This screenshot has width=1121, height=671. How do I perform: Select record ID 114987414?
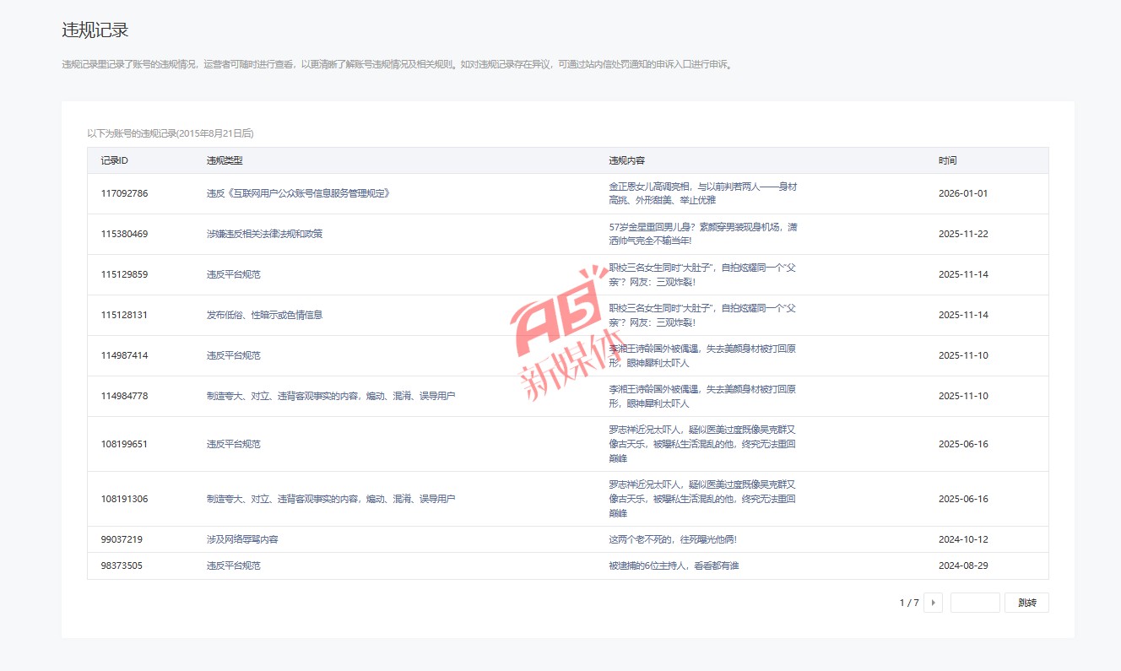(x=124, y=355)
